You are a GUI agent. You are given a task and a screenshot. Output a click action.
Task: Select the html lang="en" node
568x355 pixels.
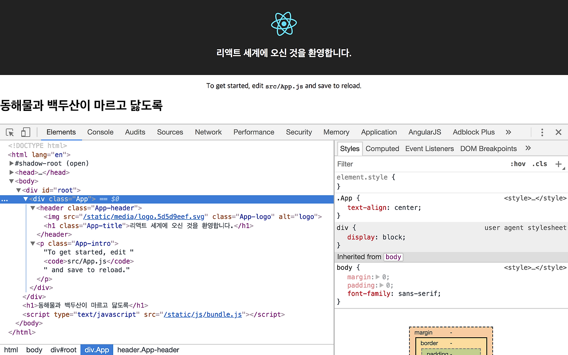point(39,154)
